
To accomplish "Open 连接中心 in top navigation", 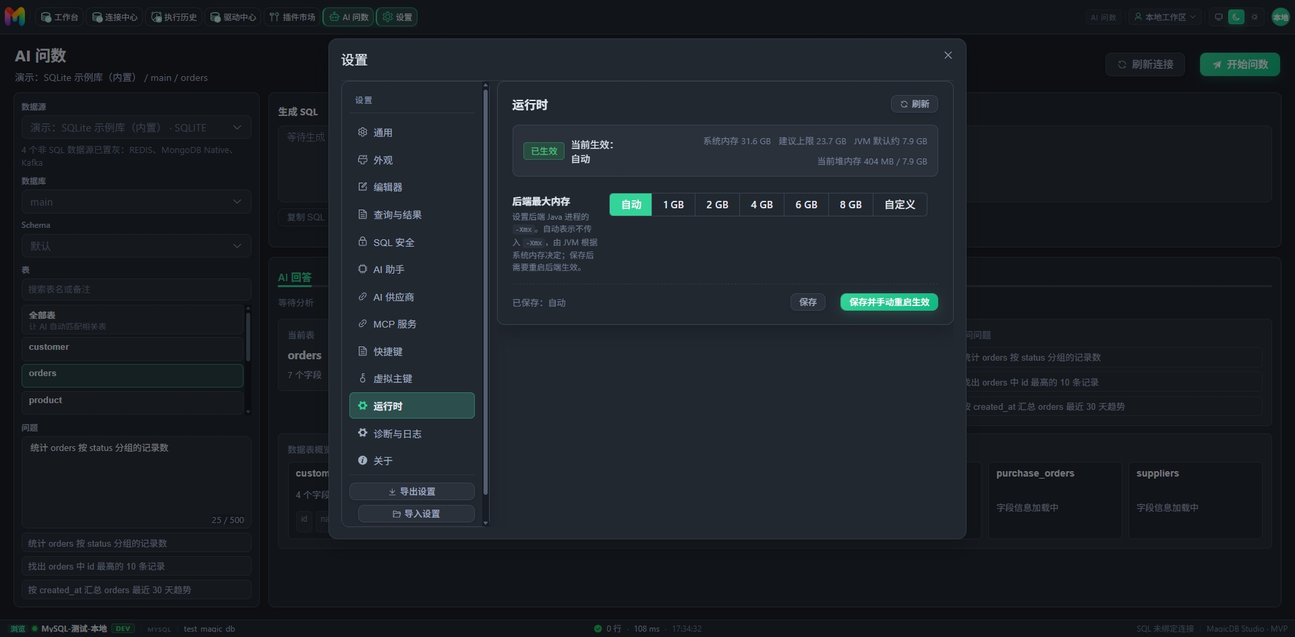I will click(115, 17).
